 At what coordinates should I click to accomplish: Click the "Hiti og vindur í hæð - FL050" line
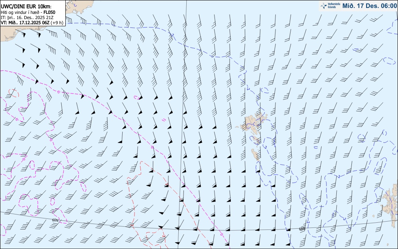[x=28, y=12]
